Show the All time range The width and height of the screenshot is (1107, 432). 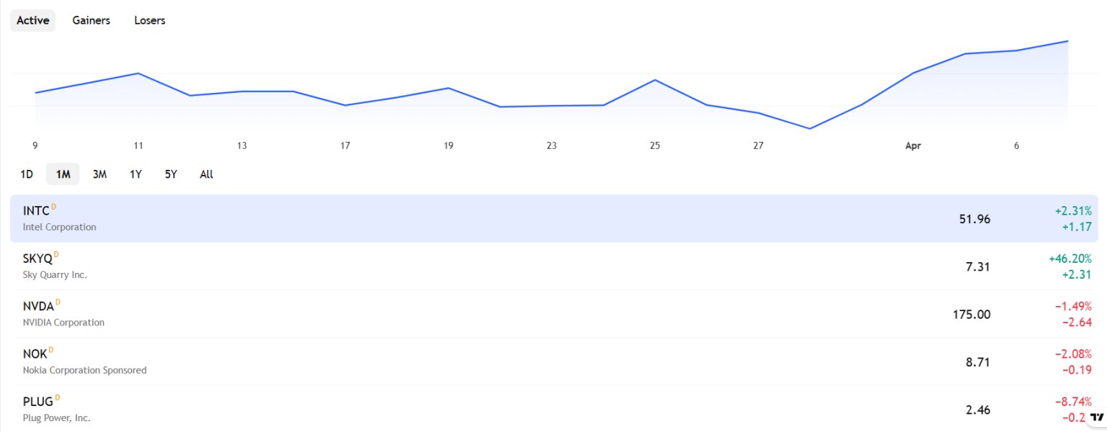coord(206,174)
